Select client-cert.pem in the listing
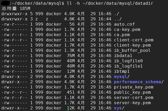 (134, 40)
